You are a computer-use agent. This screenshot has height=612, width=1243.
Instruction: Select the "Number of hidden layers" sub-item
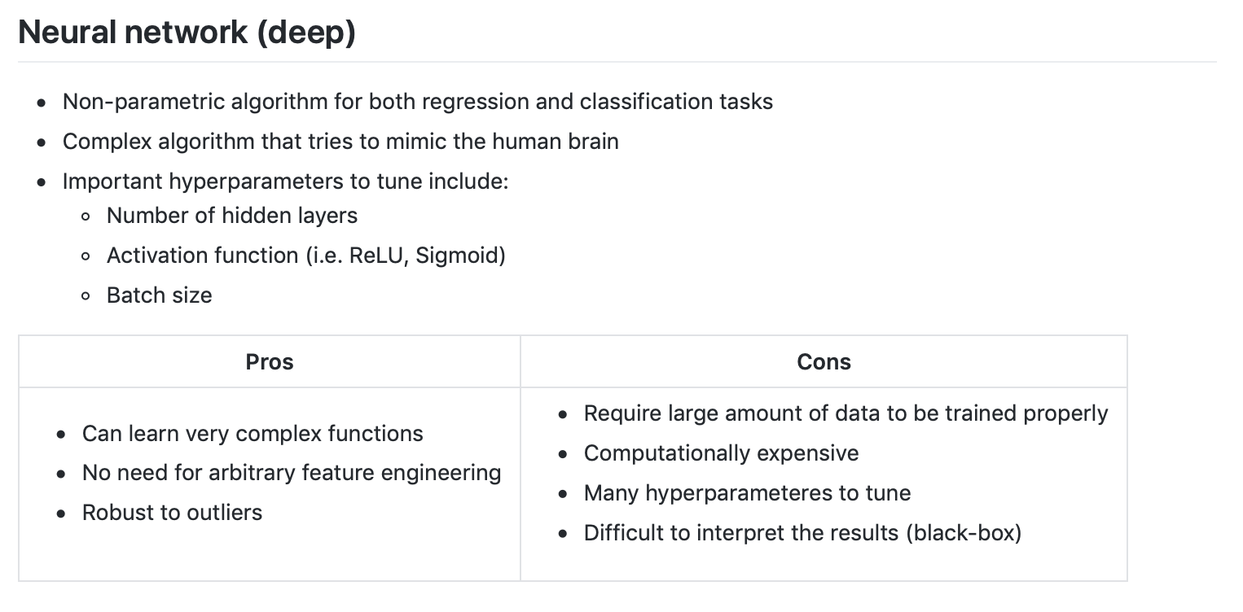pyautogui.click(x=231, y=216)
